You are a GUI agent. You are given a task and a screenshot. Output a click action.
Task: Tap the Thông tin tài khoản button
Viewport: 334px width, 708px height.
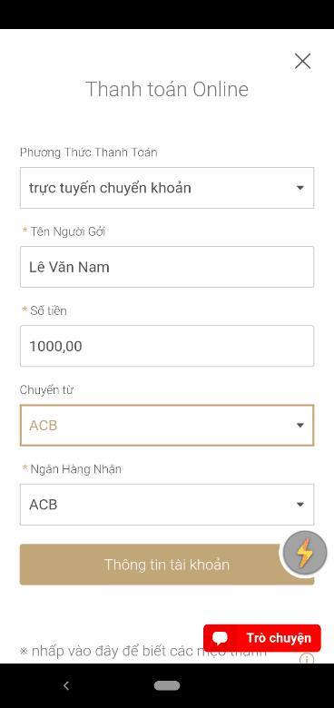[167, 565]
